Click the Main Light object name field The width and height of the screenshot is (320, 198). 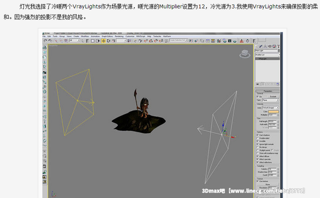pos(266,51)
